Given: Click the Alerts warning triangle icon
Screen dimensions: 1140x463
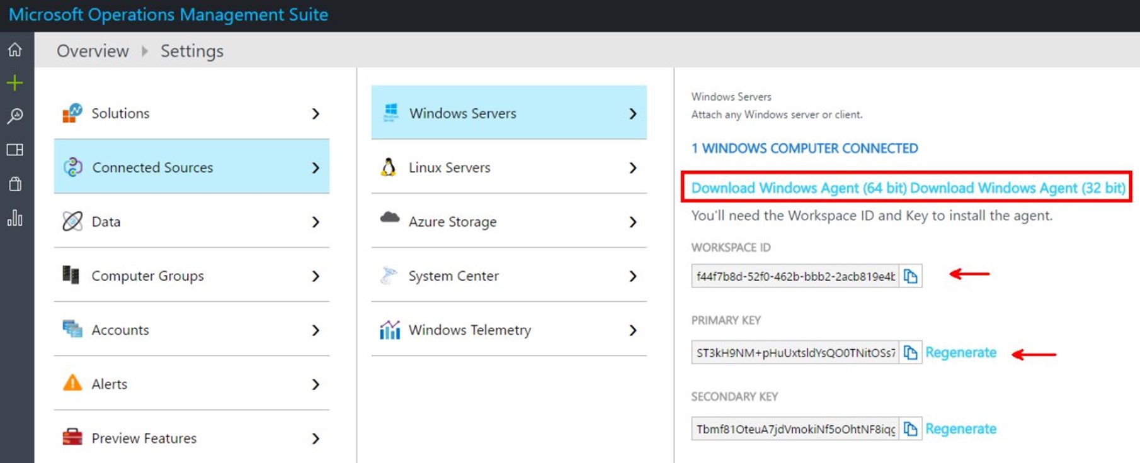Looking at the screenshot, I should [72, 383].
